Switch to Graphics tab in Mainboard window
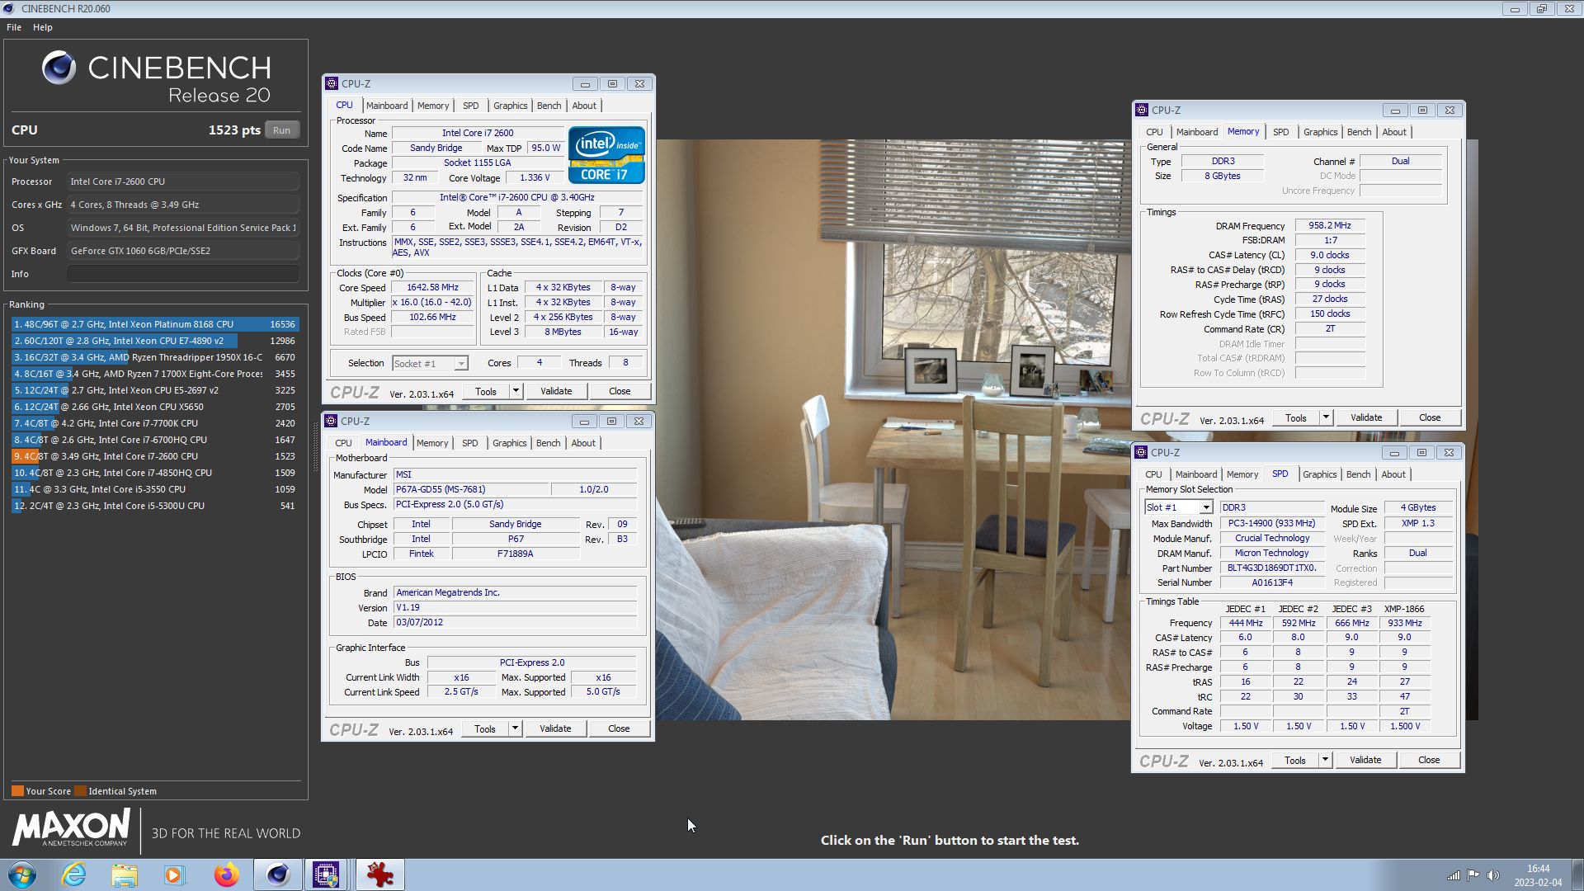Viewport: 1584px width, 891px height. [509, 443]
